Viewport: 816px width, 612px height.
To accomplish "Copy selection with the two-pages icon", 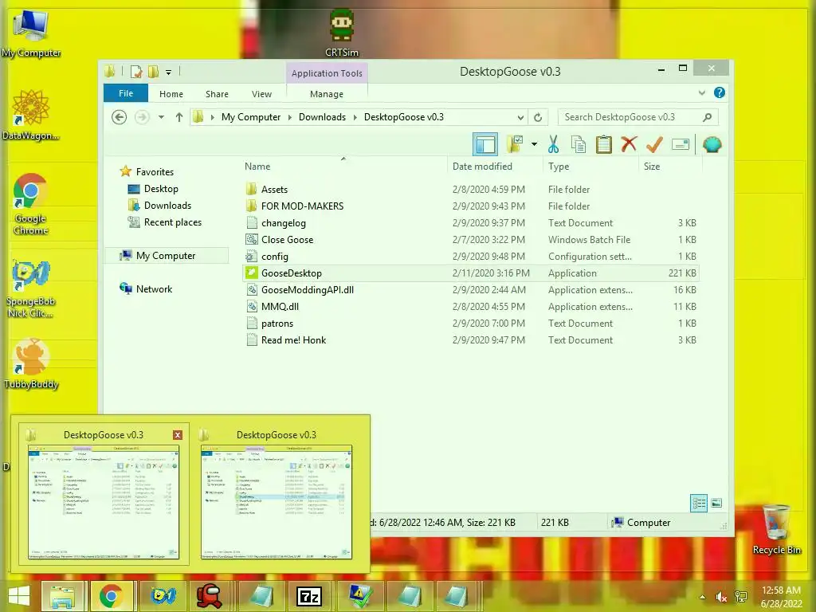I will pyautogui.click(x=579, y=144).
